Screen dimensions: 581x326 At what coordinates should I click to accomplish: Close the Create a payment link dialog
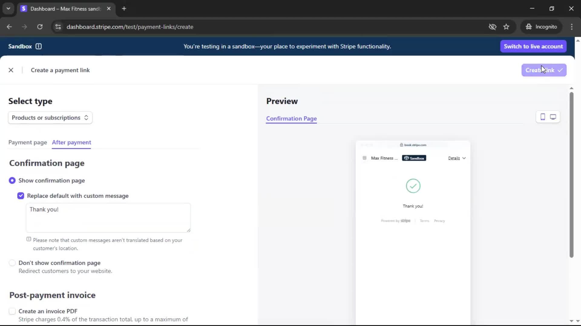[x=11, y=70]
